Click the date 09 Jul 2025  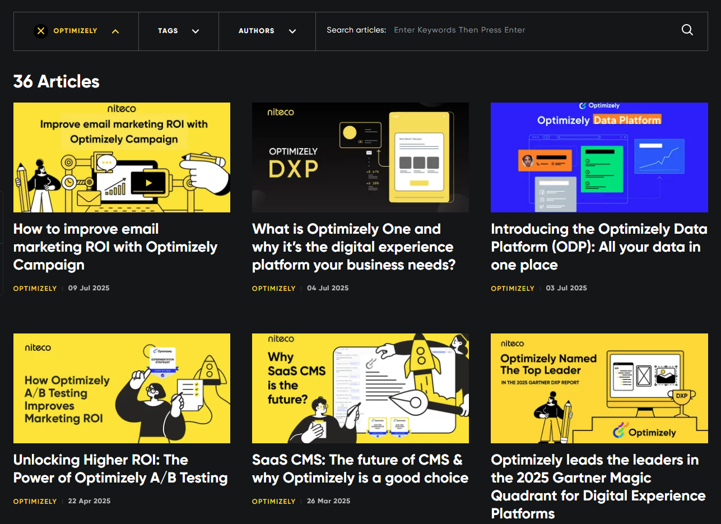click(89, 288)
